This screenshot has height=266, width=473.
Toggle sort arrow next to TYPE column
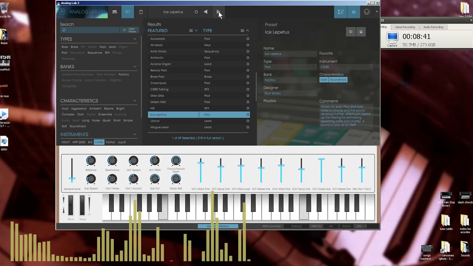point(248,31)
